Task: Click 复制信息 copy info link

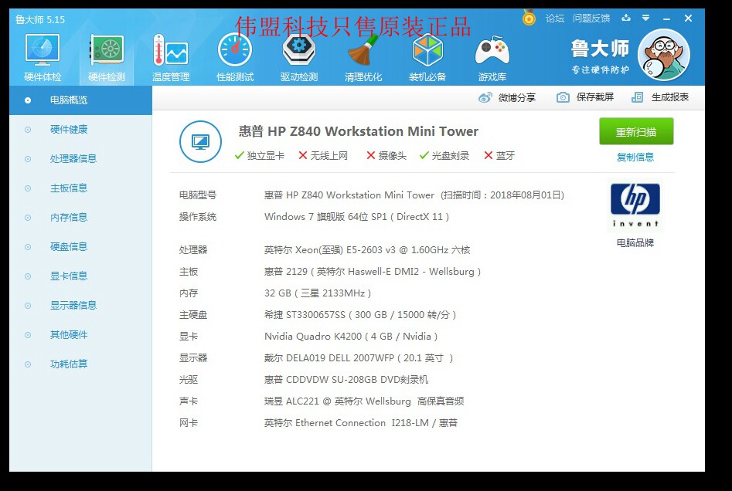Action: 635,157
